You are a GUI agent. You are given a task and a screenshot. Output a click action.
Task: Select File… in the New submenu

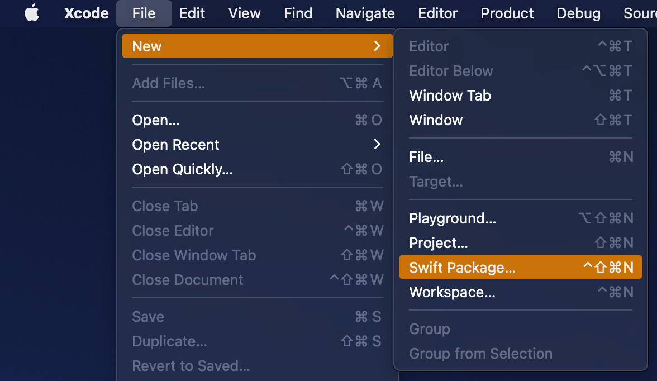[426, 157]
